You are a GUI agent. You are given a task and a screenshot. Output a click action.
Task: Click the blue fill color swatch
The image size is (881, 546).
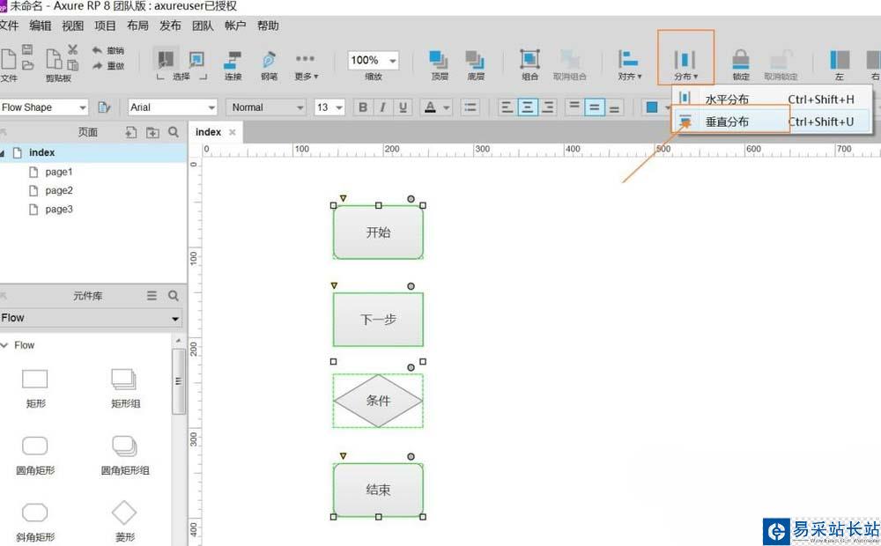pyautogui.click(x=652, y=107)
